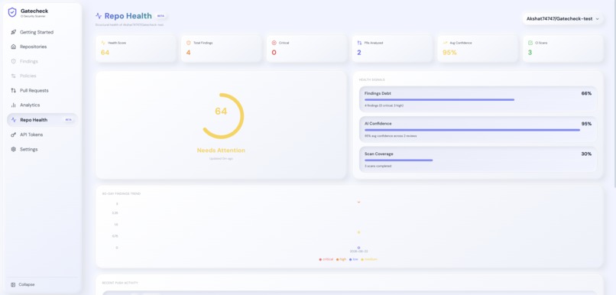The height and width of the screenshot is (295, 616).
Task: Click the CI Scans value 3
Action: (x=530, y=52)
